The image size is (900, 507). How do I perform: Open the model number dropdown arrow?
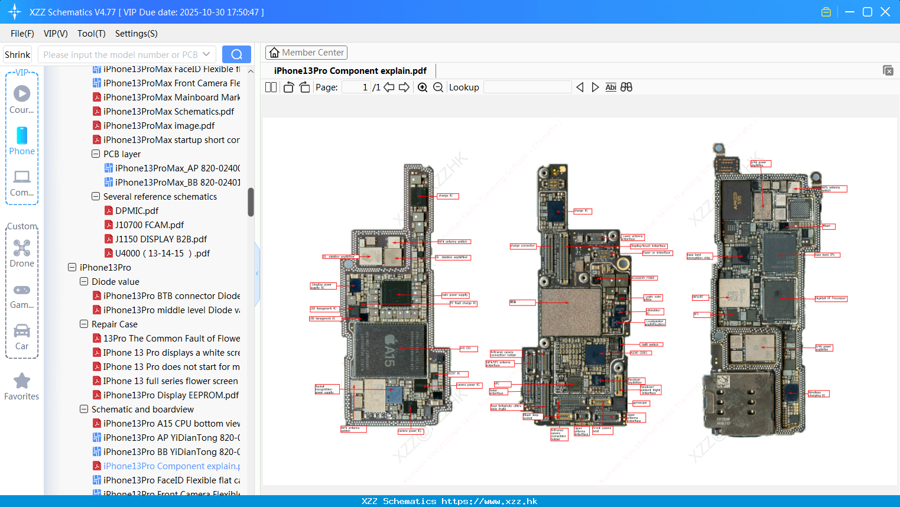(x=206, y=54)
